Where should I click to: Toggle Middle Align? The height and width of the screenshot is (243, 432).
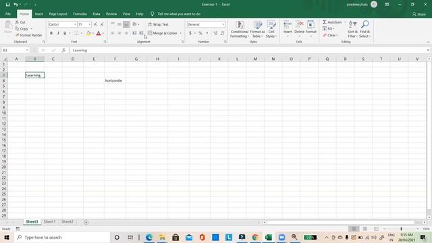click(119, 24)
